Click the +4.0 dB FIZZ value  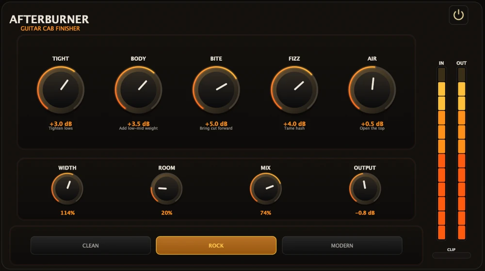(294, 123)
